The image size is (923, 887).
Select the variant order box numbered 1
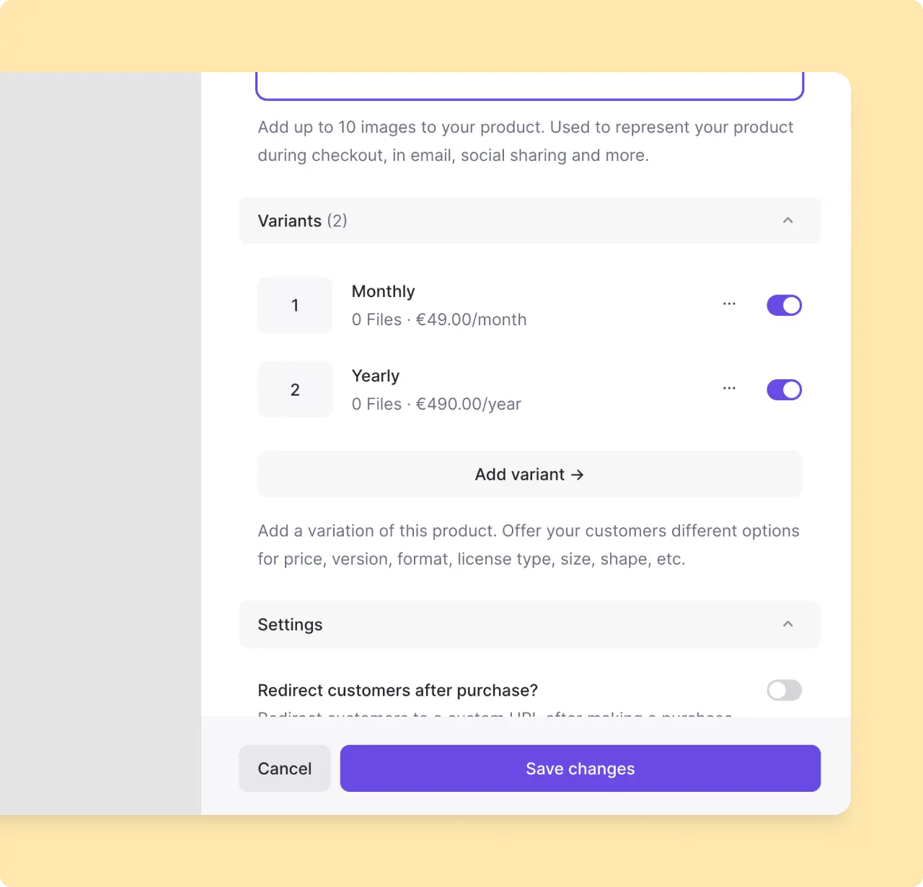[295, 306]
